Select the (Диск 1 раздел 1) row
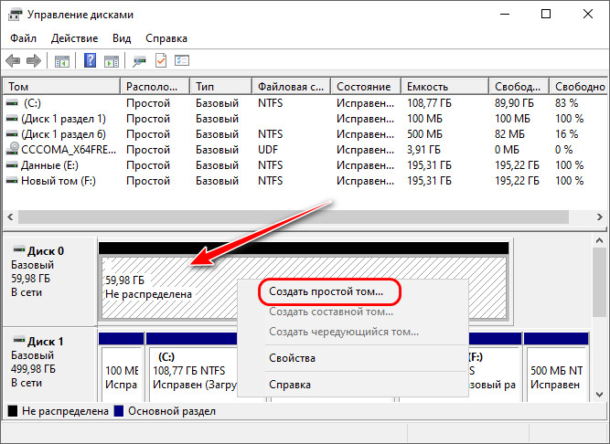This screenshot has height=444, width=610. point(305,119)
